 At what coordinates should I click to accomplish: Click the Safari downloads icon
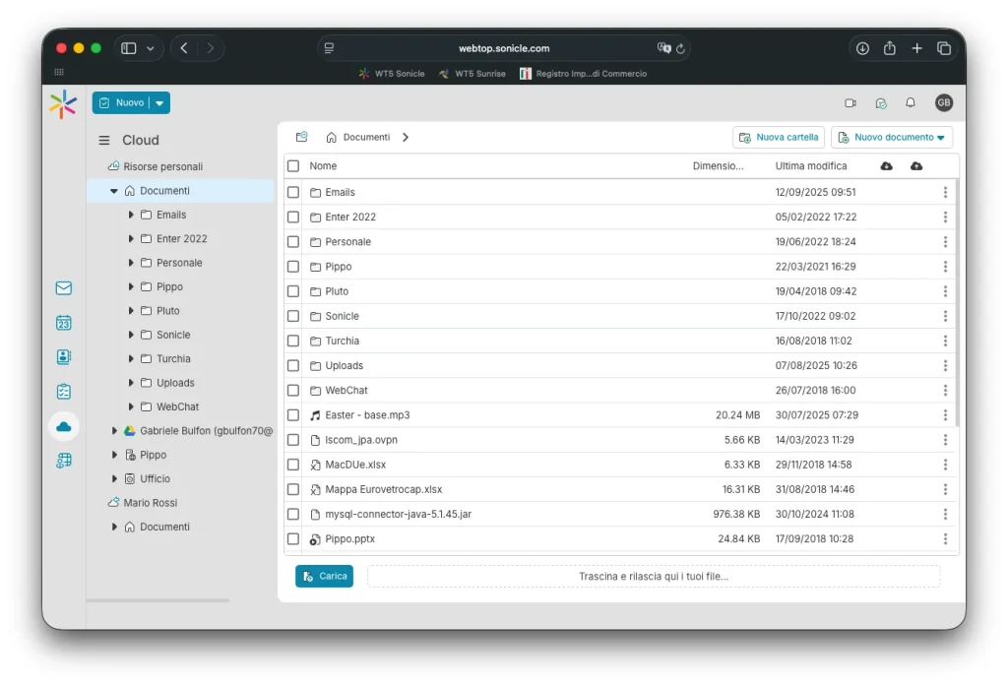(x=862, y=48)
